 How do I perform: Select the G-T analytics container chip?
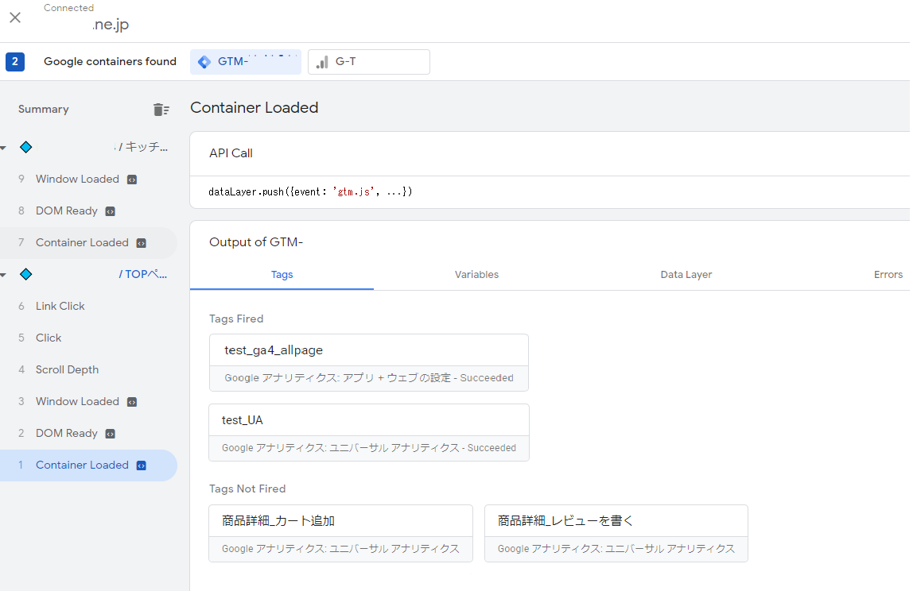click(x=368, y=62)
